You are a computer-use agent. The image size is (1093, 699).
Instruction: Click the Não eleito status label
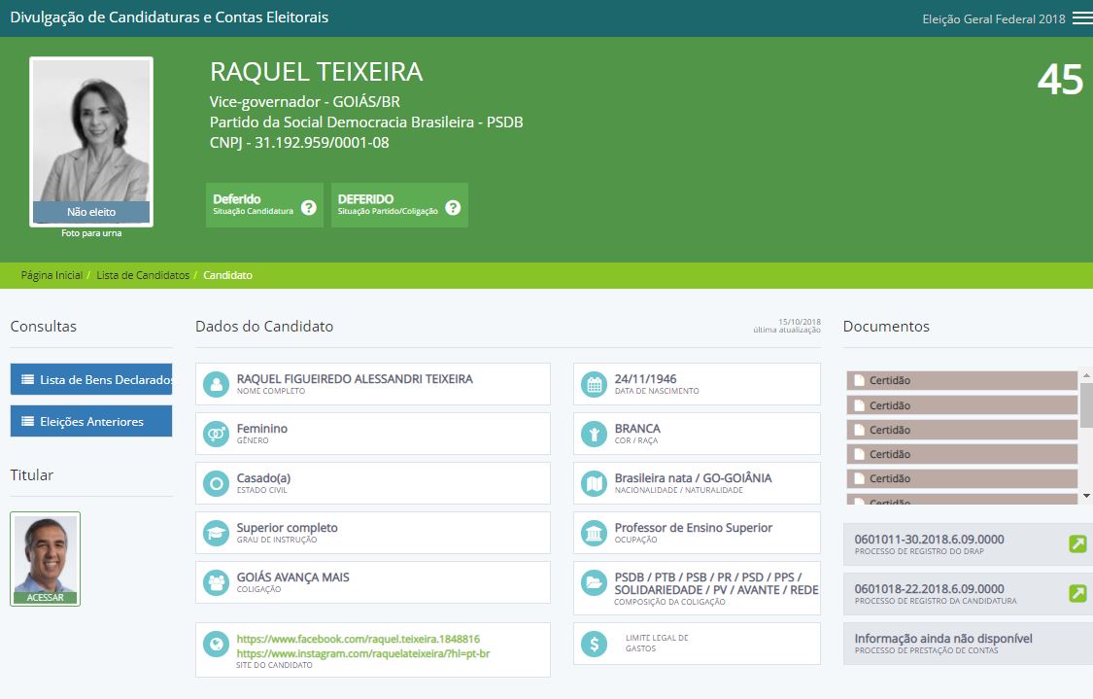tap(91, 212)
